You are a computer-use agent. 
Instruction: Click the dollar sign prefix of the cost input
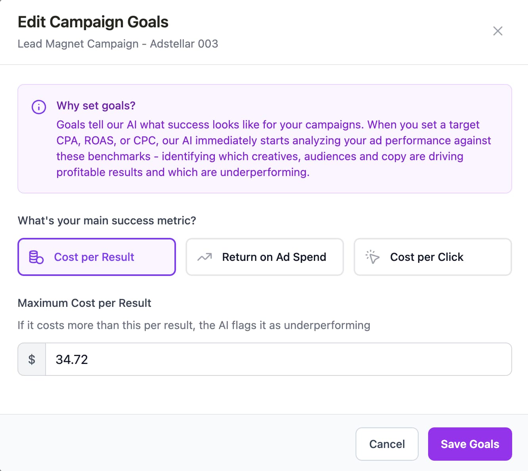point(32,359)
